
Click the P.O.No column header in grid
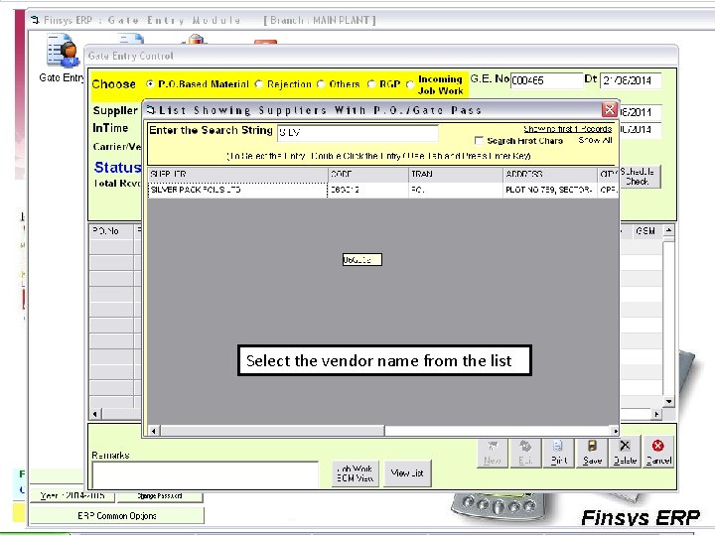111,231
